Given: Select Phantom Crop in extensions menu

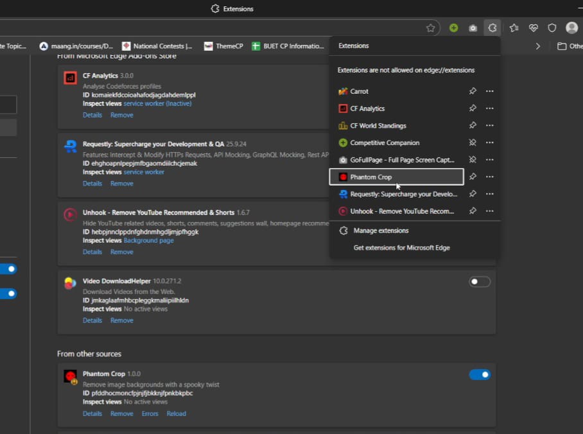Looking at the screenshot, I should (x=397, y=177).
